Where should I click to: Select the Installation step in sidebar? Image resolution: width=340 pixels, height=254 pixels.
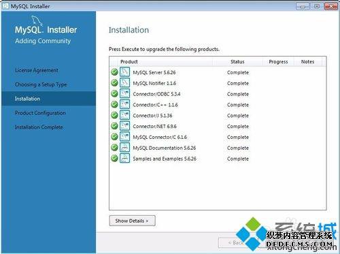coord(48,99)
